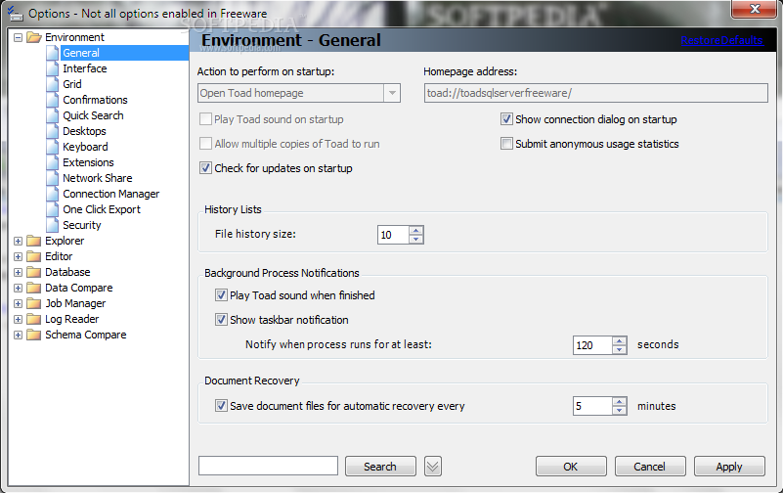Viewport: 783px width, 493px height.
Task: Click the Grid page icon
Action: click(53, 84)
